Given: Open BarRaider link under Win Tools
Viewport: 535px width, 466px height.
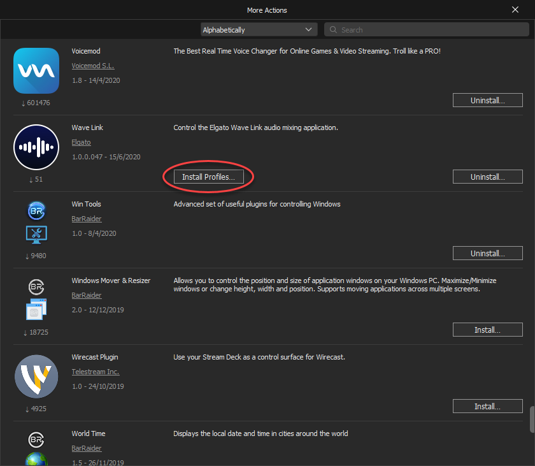Looking at the screenshot, I should click(x=87, y=219).
